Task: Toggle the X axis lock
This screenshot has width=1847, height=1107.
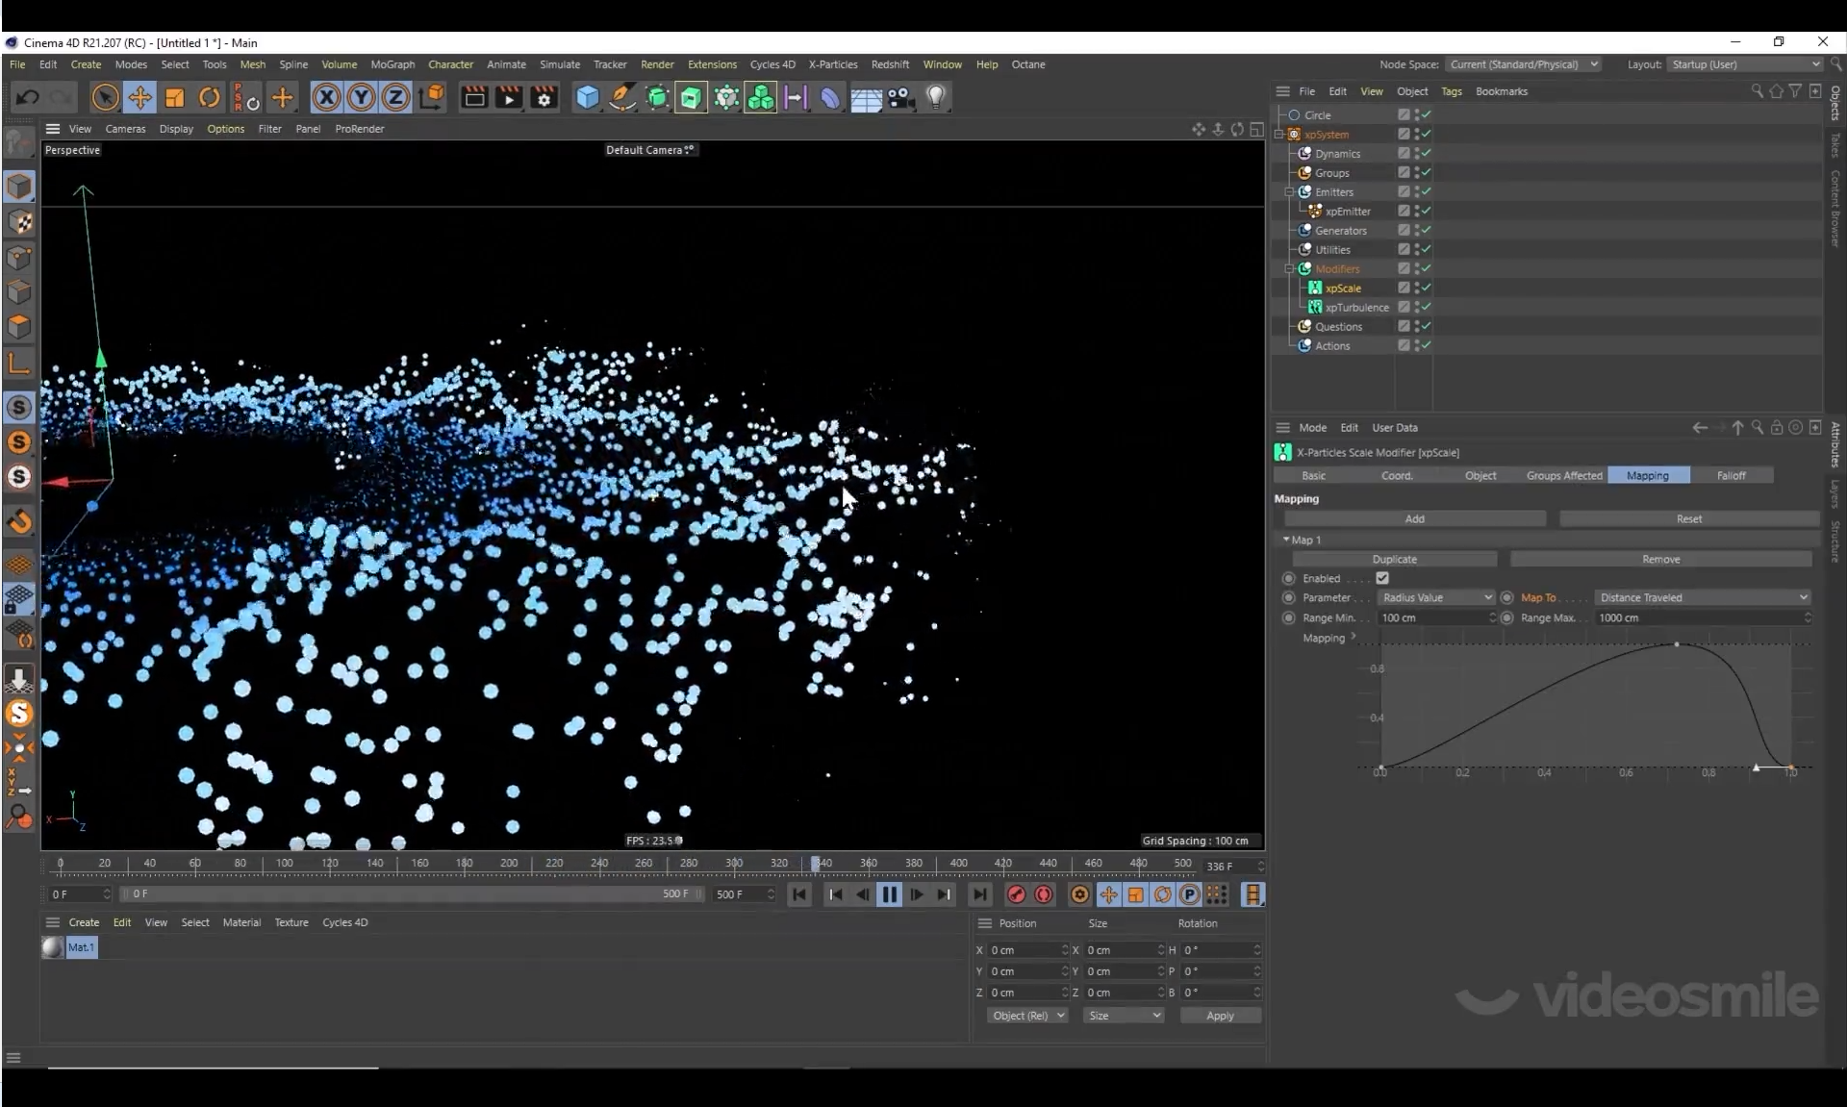Action: [x=326, y=97]
